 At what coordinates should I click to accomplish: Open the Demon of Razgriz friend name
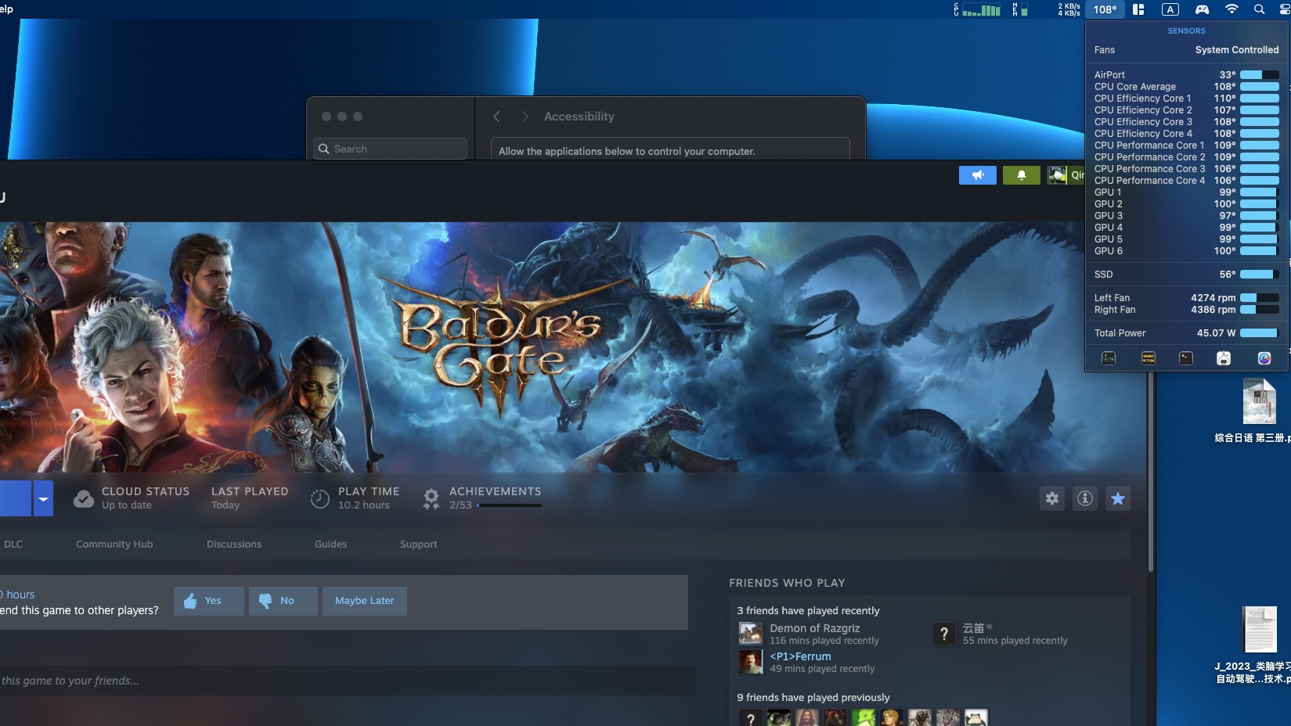(814, 628)
